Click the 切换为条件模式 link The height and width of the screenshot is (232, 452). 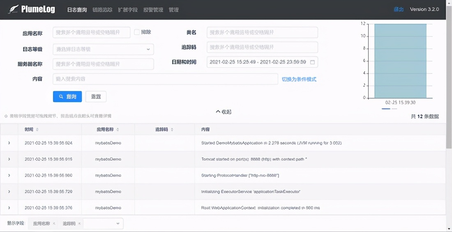click(x=299, y=79)
